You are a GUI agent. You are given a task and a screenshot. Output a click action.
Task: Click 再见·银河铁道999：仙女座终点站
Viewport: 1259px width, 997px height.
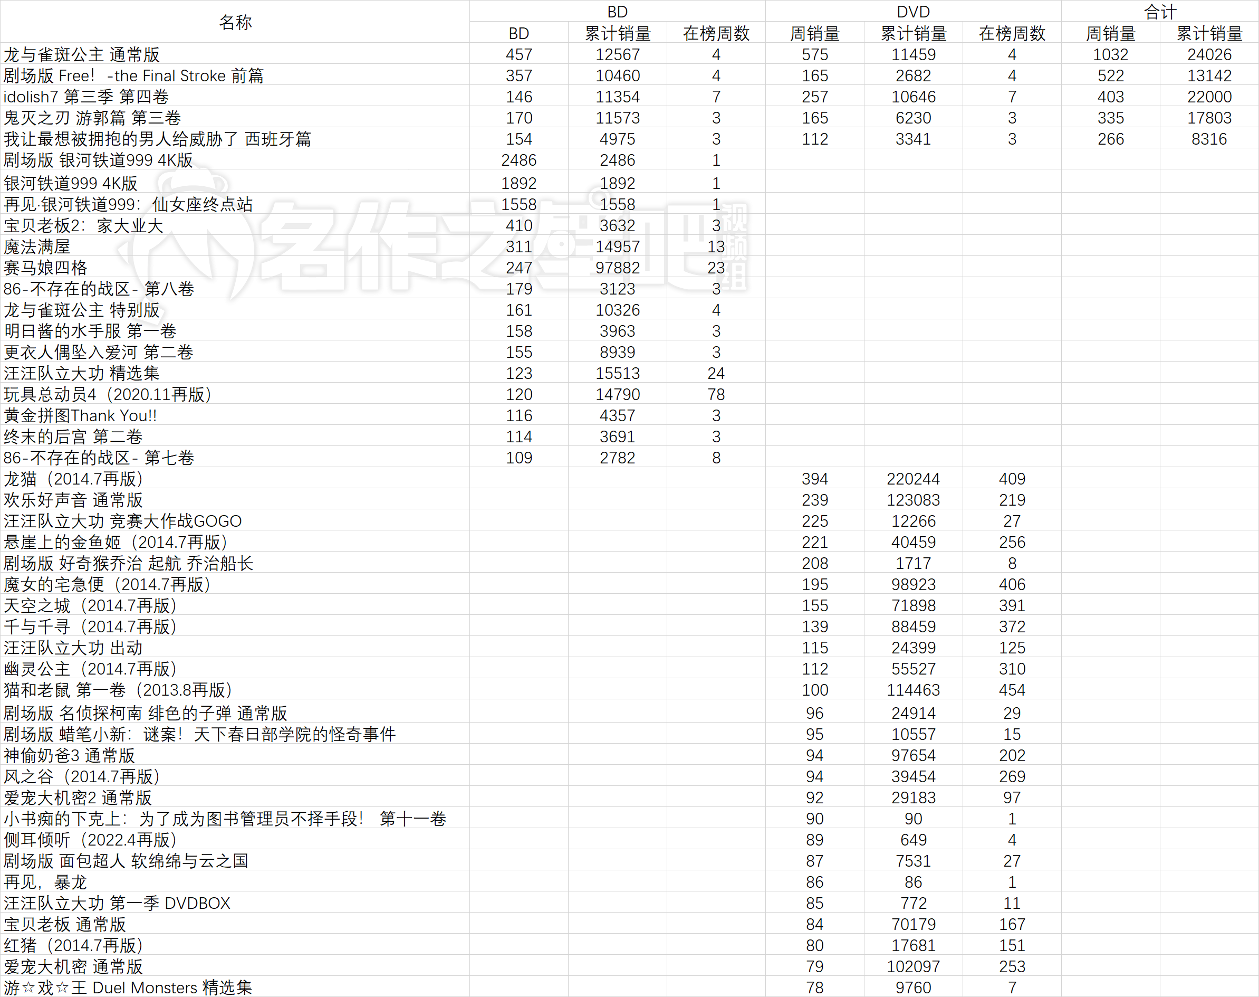point(128,204)
